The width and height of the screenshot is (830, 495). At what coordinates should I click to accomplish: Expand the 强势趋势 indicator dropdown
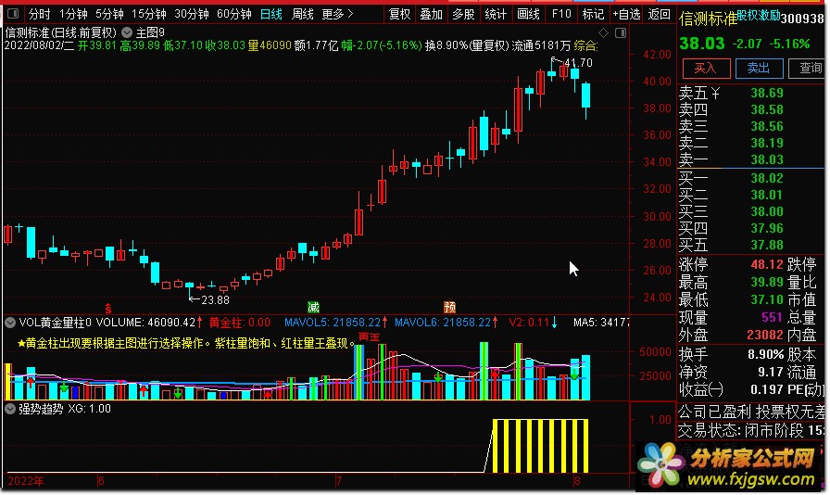pos(10,409)
